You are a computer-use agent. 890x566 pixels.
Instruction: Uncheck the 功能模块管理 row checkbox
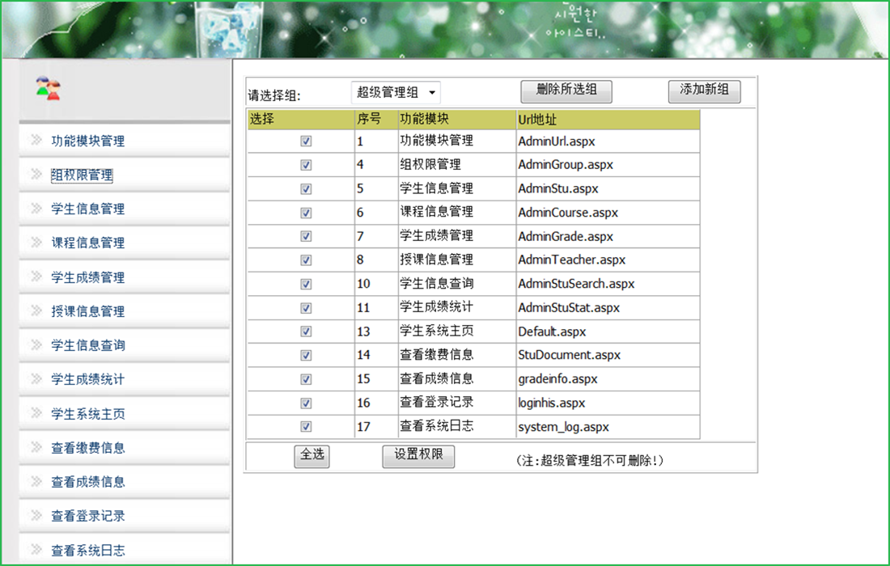click(x=306, y=141)
